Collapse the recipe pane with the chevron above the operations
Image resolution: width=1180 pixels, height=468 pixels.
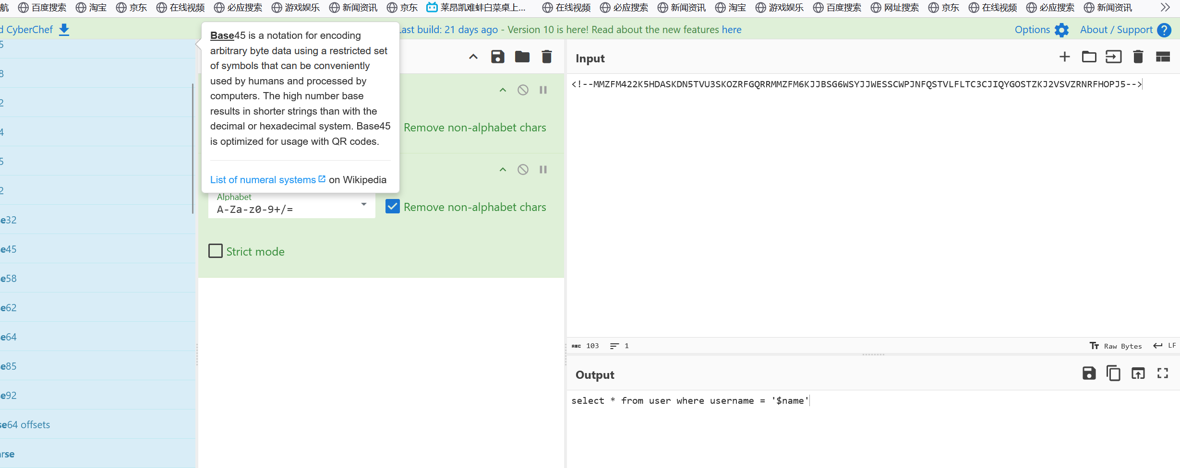(473, 57)
